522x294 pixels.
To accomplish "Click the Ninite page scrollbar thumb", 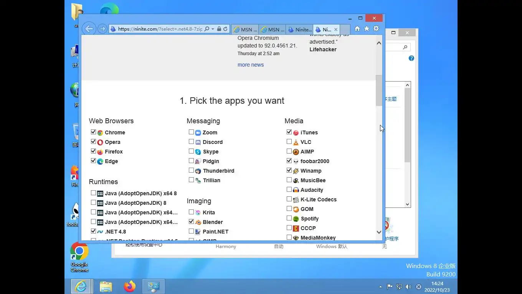I will 379,90.
